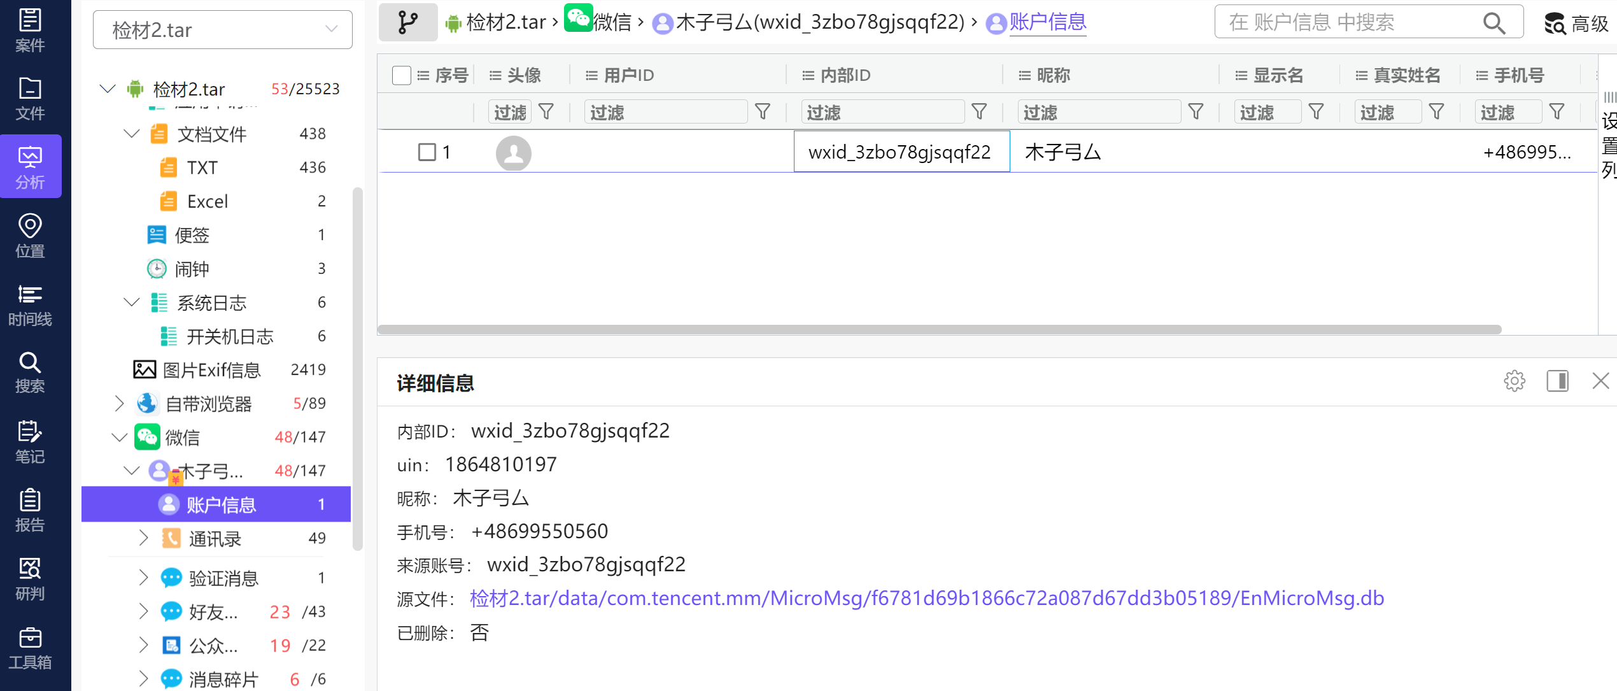The width and height of the screenshot is (1617, 691).
Task: Check the select-all checkbox in table header
Action: click(x=402, y=75)
